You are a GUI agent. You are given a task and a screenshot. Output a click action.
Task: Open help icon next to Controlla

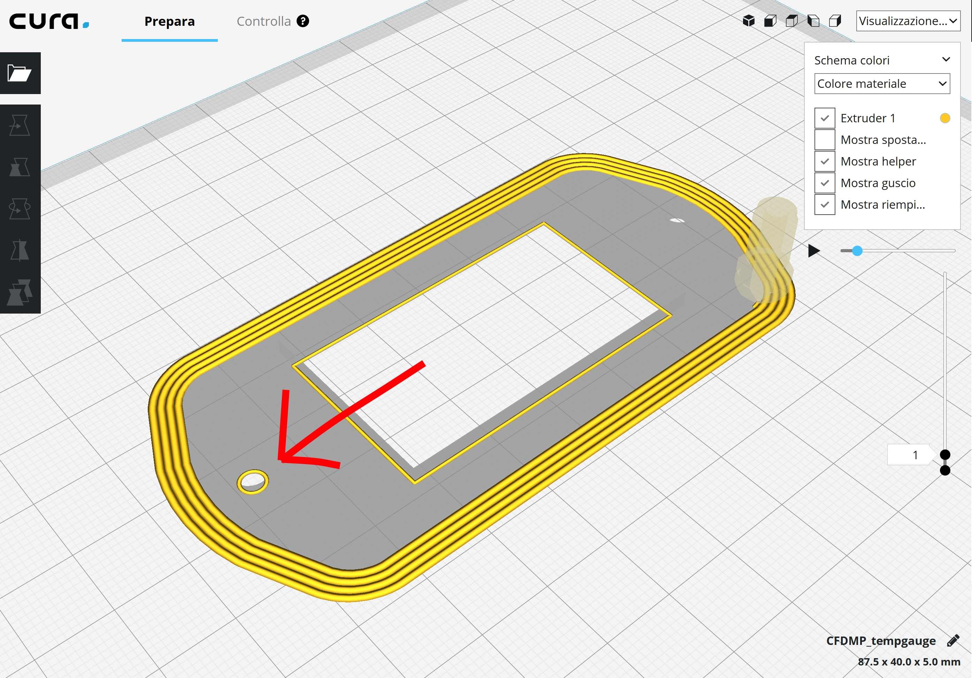point(303,21)
